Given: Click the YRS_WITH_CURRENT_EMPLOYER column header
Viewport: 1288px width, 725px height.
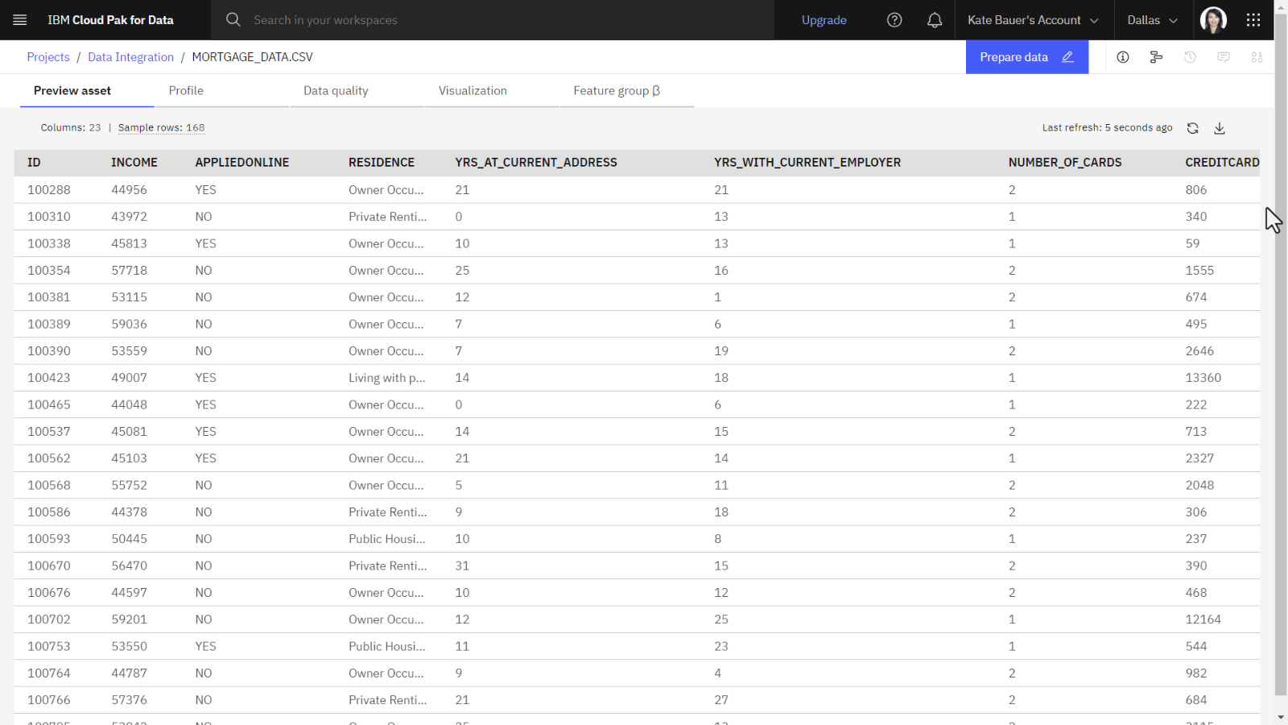Looking at the screenshot, I should [x=807, y=163].
